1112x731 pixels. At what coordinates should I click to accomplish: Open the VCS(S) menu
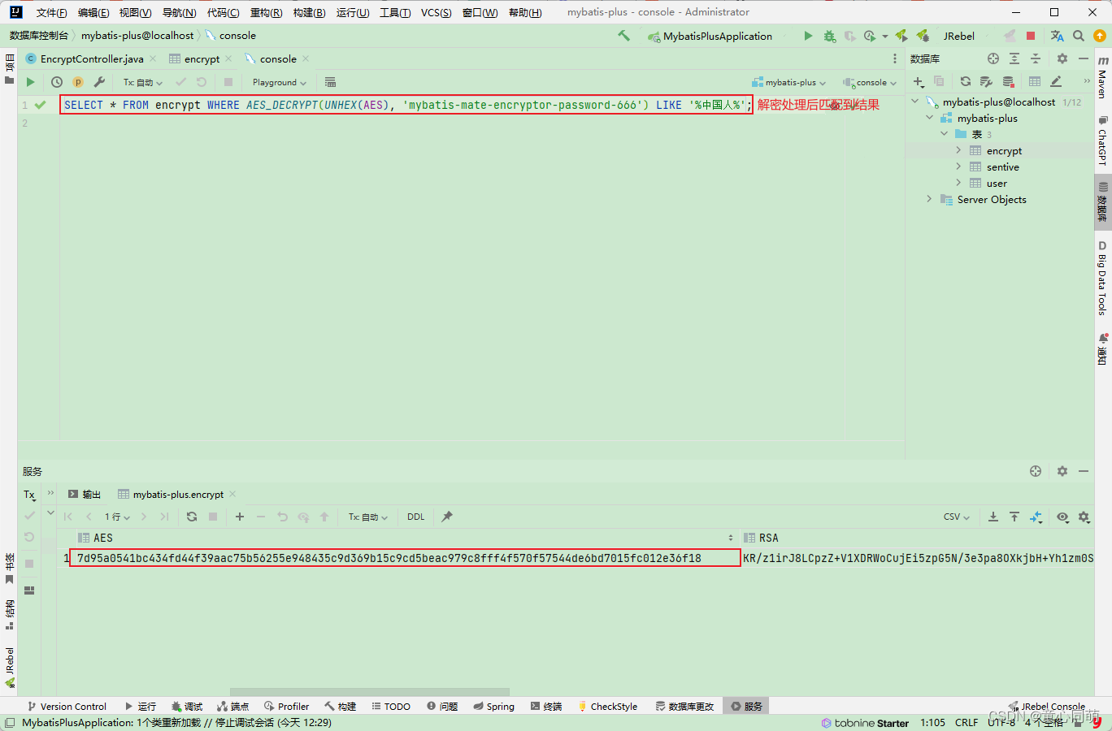[x=436, y=12]
